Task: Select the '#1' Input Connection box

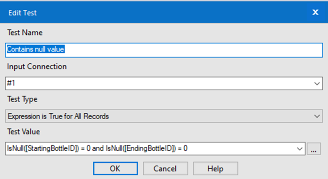Action: coord(164,83)
